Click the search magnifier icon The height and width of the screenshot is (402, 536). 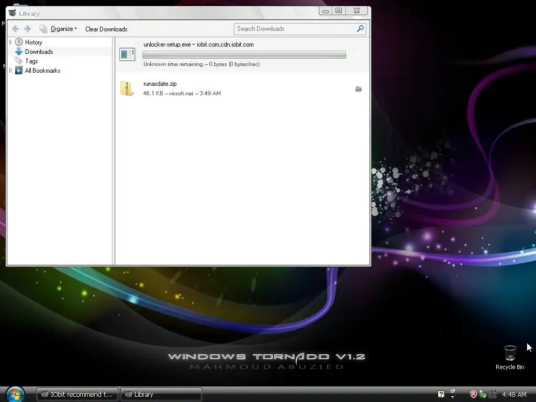360,29
